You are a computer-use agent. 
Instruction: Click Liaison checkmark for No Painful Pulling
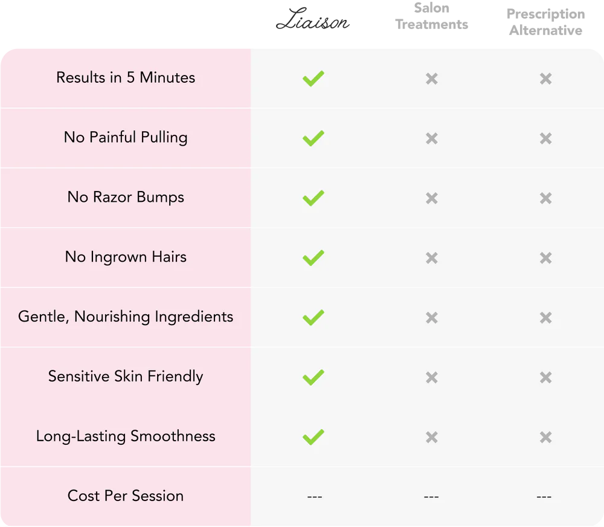pyautogui.click(x=313, y=138)
